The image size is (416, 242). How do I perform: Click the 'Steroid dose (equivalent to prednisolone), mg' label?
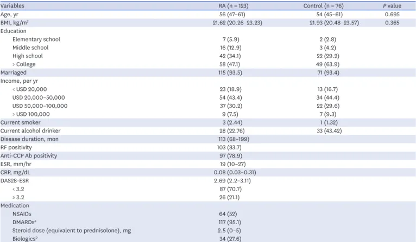pyautogui.click(x=72, y=231)
